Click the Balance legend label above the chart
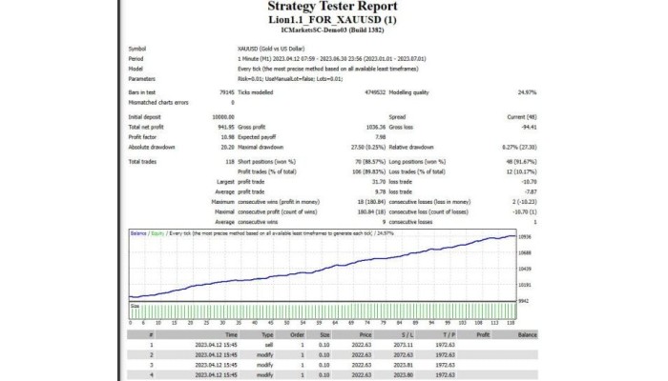Viewport: 668px width, 381px height. click(x=139, y=232)
